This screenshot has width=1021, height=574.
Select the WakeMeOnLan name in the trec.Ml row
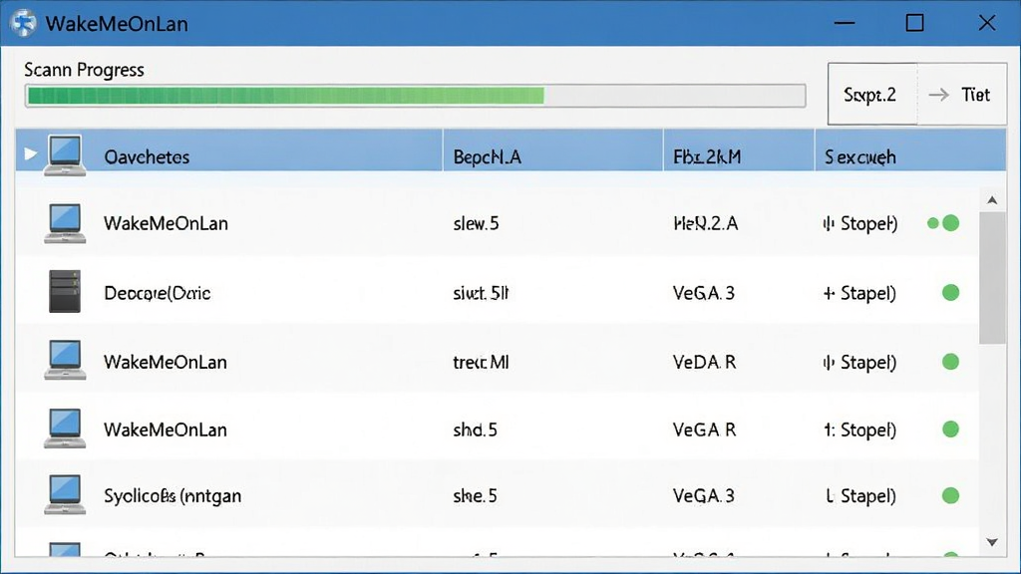166,362
